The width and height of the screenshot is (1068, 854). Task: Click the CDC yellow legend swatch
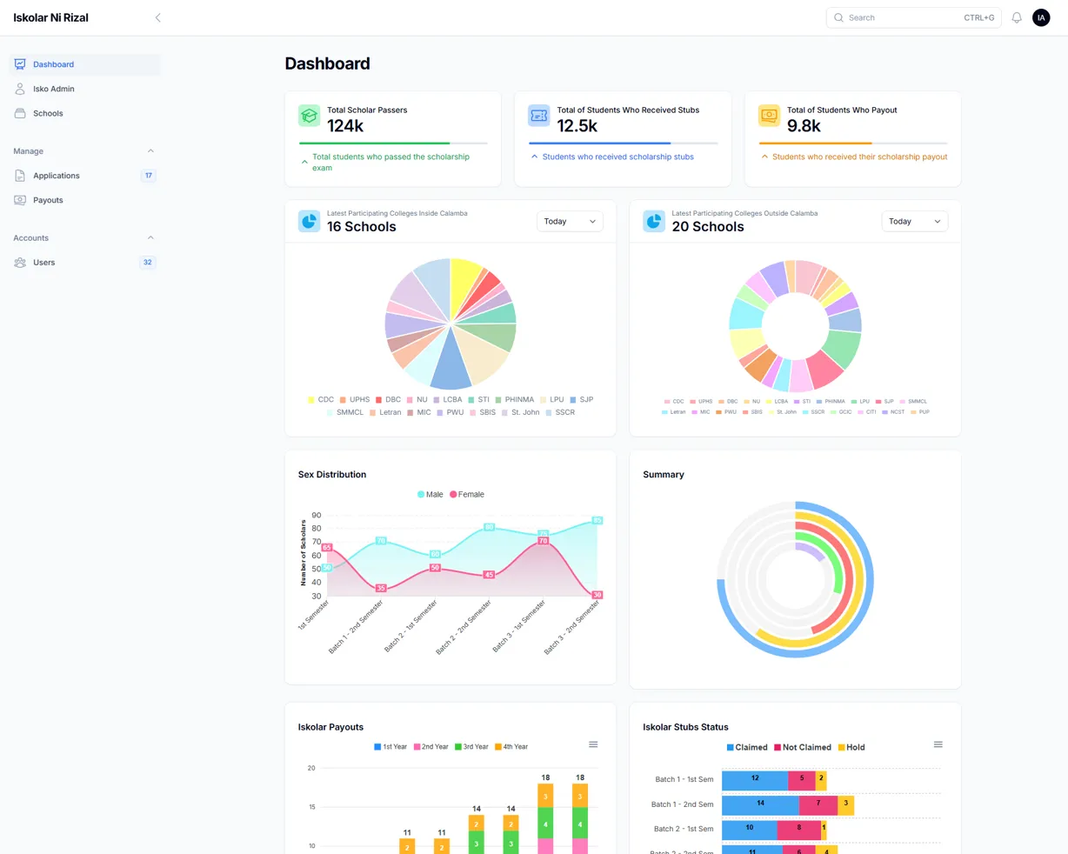tap(311, 400)
